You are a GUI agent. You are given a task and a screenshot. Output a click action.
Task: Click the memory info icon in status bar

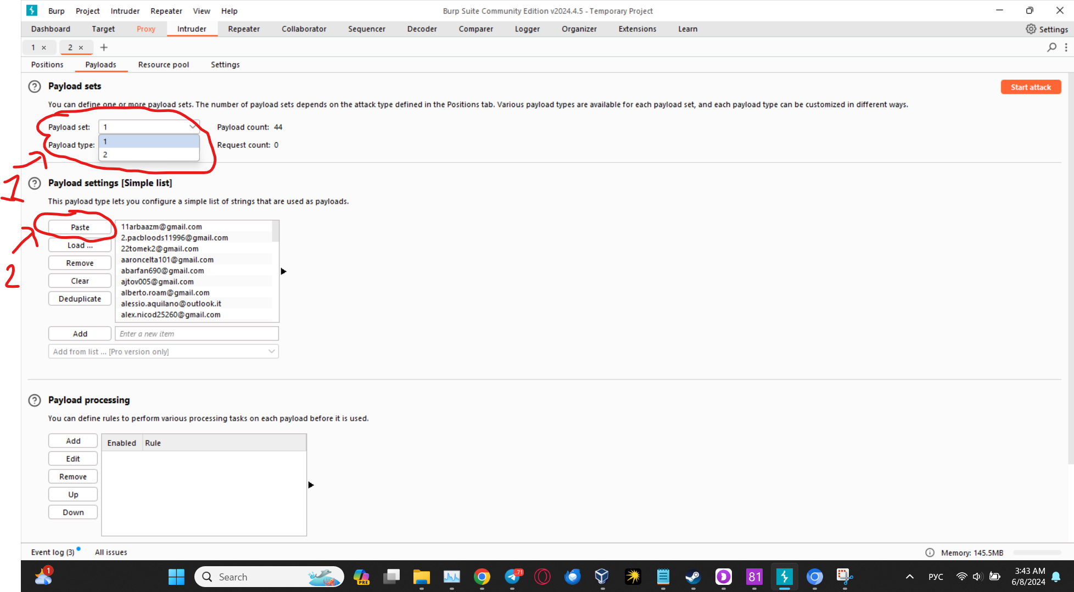[x=930, y=552]
